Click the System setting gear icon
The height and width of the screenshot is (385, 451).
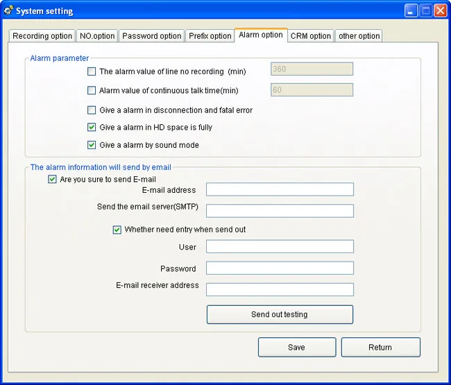pyautogui.click(x=8, y=10)
